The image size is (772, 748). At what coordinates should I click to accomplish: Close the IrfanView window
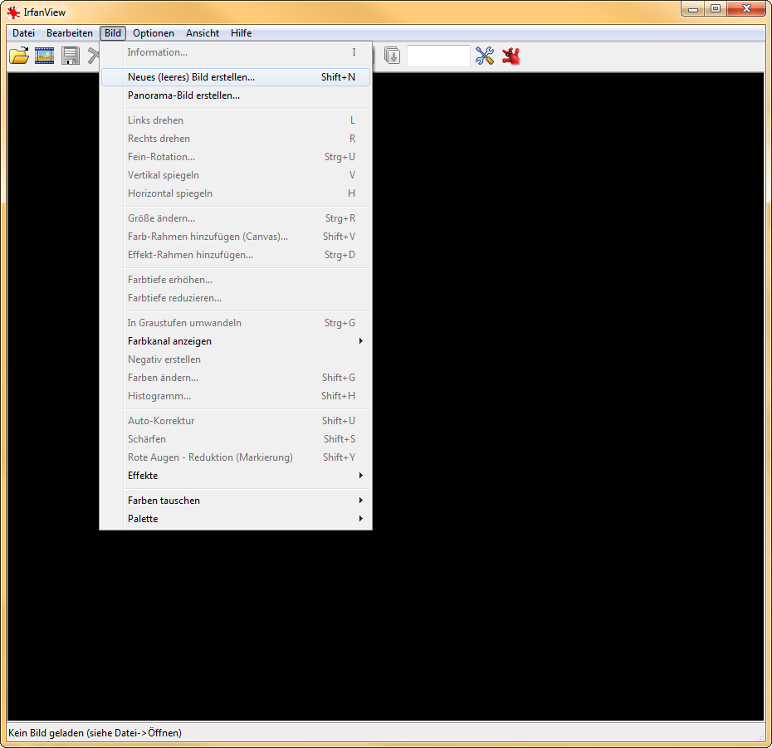point(746,9)
